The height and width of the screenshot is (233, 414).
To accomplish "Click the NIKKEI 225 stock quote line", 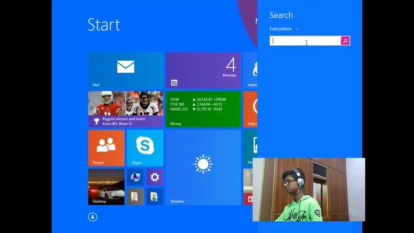I will pos(196,109).
